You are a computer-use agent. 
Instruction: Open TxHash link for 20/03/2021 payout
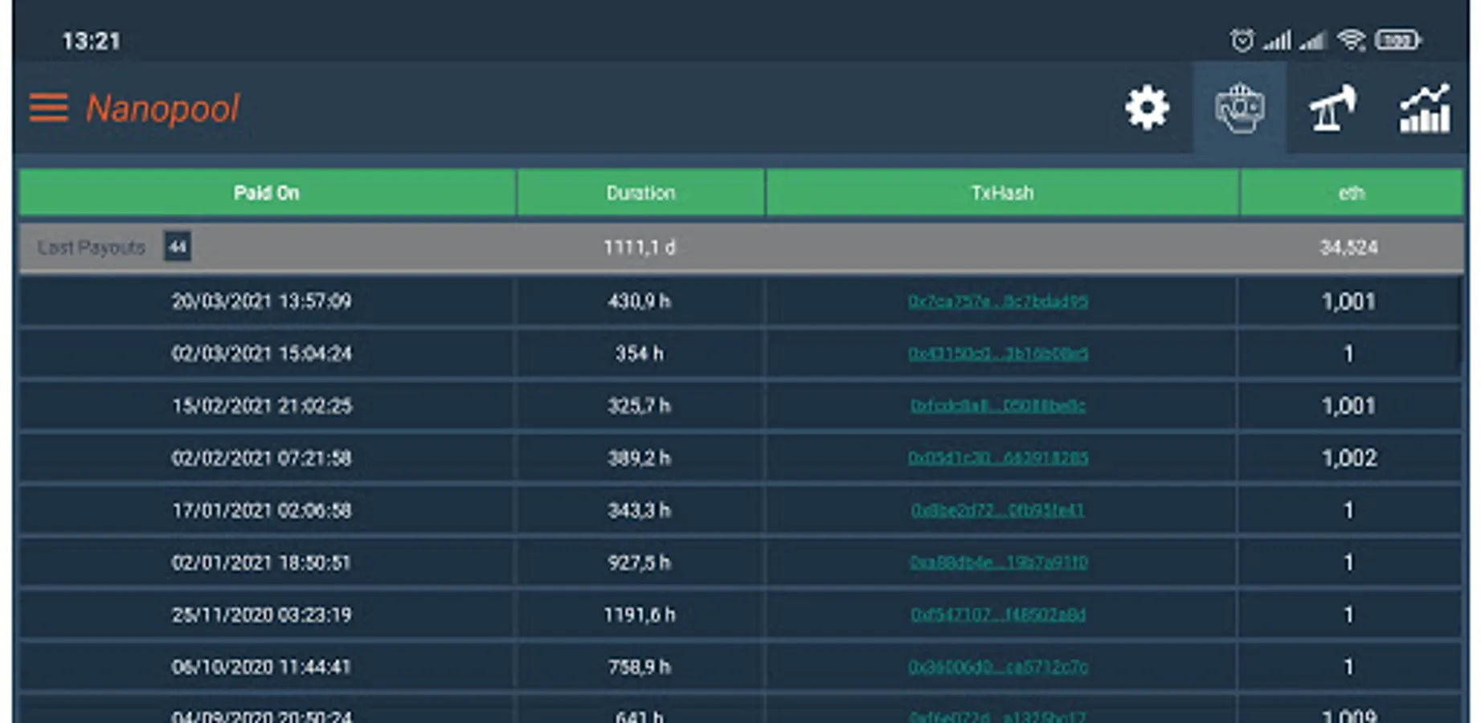[x=998, y=301]
